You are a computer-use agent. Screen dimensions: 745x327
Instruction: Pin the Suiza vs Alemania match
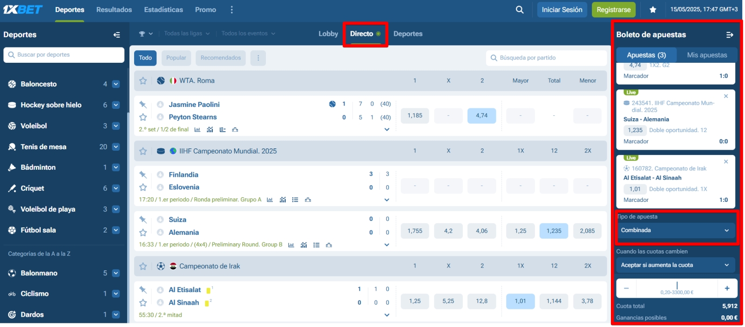[143, 220]
